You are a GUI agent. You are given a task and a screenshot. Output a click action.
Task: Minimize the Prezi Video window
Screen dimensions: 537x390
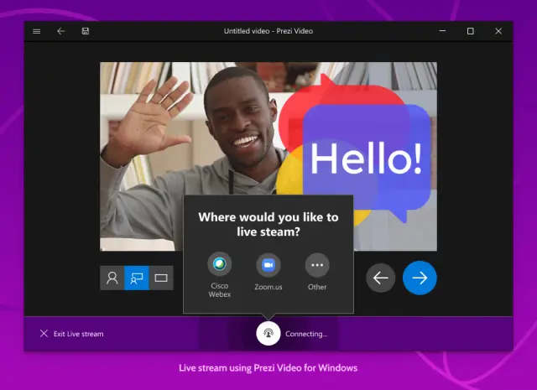(x=442, y=31)
